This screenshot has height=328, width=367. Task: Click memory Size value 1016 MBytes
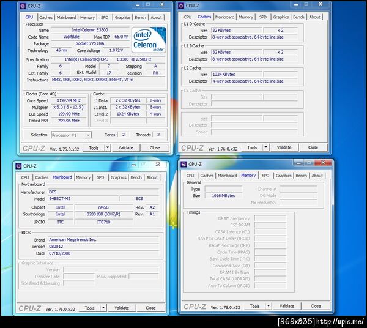223,196
